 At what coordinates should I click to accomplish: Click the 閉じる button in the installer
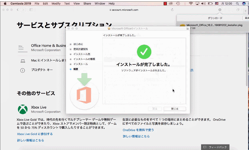click(x=175, y=109)
